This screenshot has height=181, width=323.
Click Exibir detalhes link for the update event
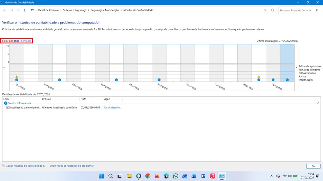click(113, 107)
